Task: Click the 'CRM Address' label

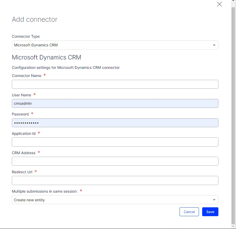Action: 24,153
